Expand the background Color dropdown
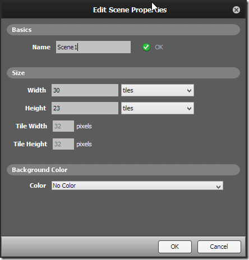 click(137, 185)
